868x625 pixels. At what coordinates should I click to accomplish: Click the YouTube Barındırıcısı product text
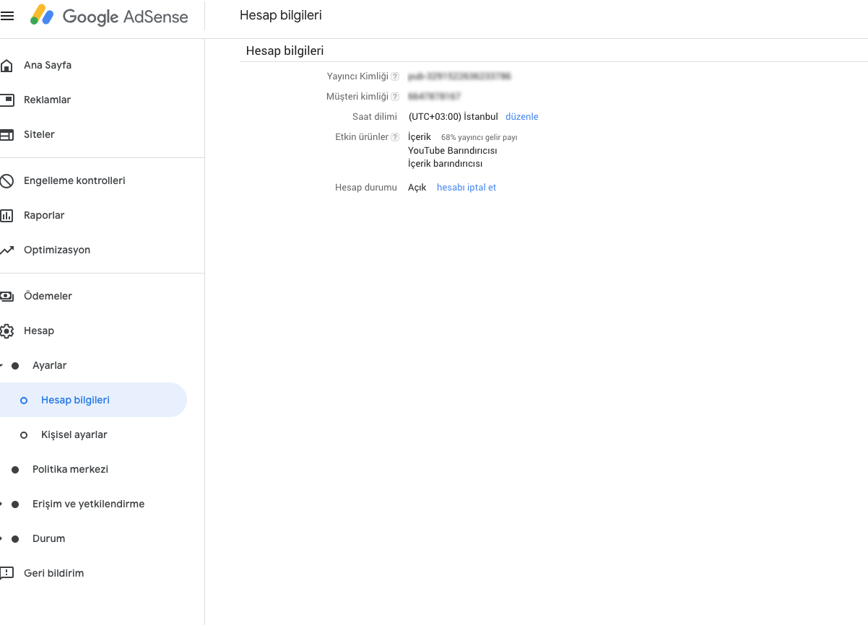point(453,151)
